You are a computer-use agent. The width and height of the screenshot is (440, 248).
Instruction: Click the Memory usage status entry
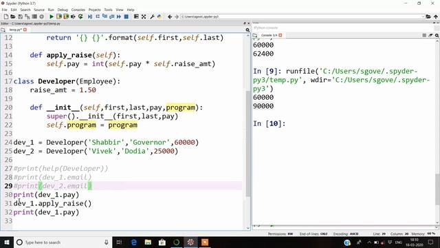[x=423, y=234]
